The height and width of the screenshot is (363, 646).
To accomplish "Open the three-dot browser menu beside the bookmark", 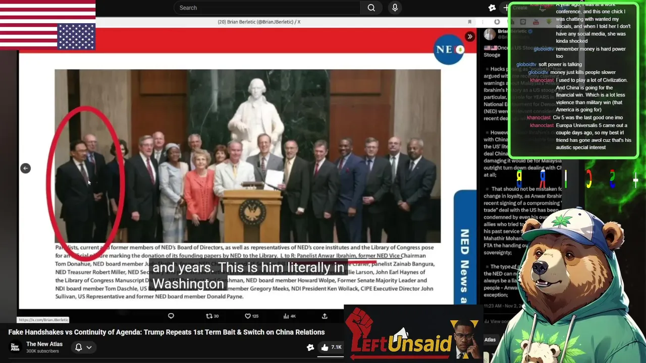I will (483, 22).
